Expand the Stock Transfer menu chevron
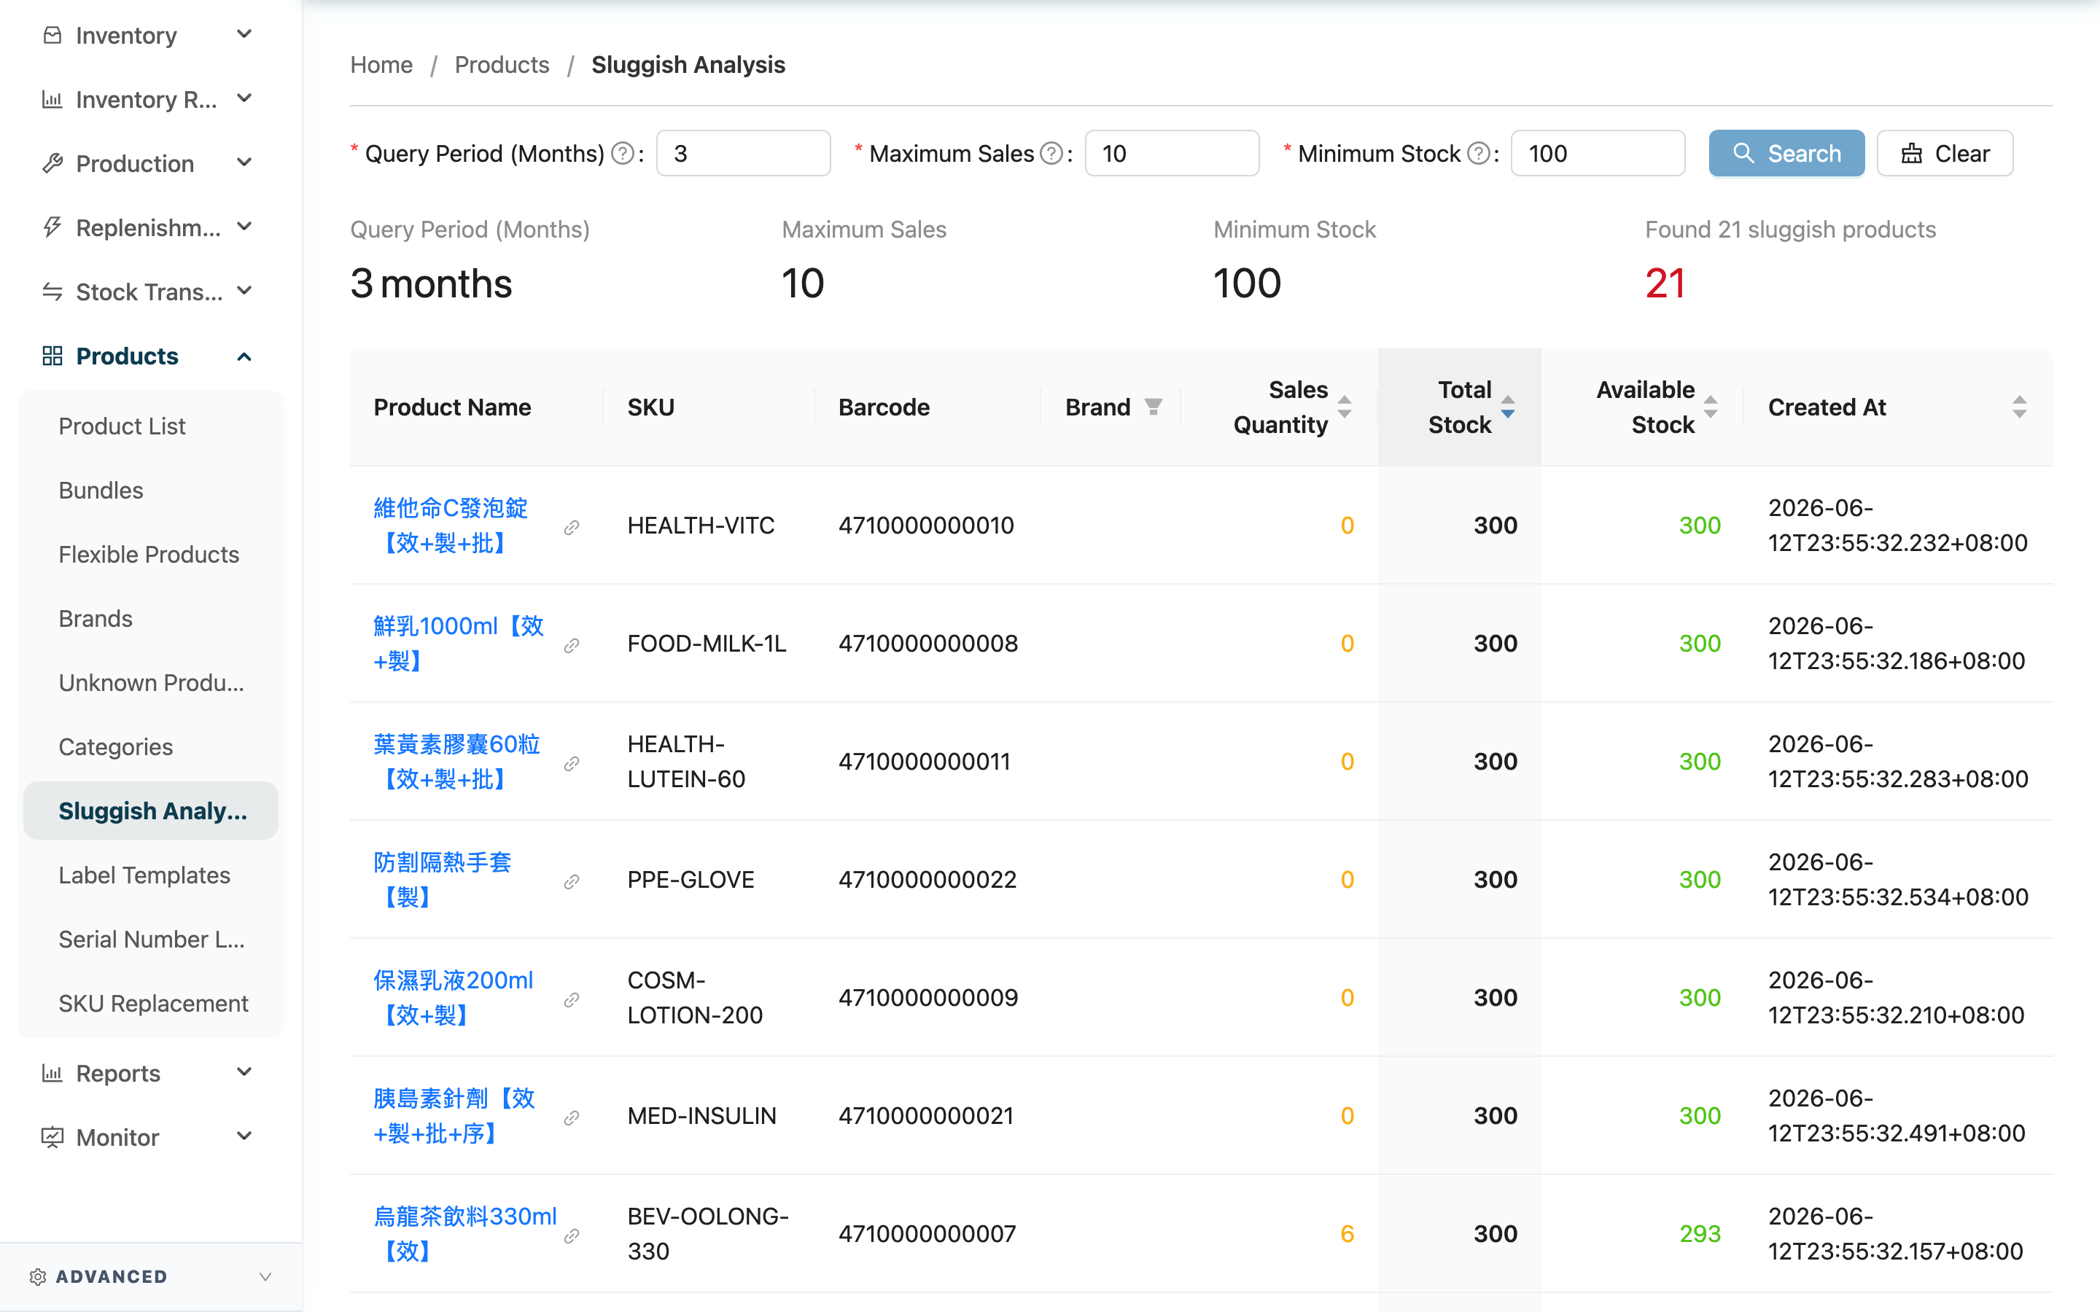 245,291
